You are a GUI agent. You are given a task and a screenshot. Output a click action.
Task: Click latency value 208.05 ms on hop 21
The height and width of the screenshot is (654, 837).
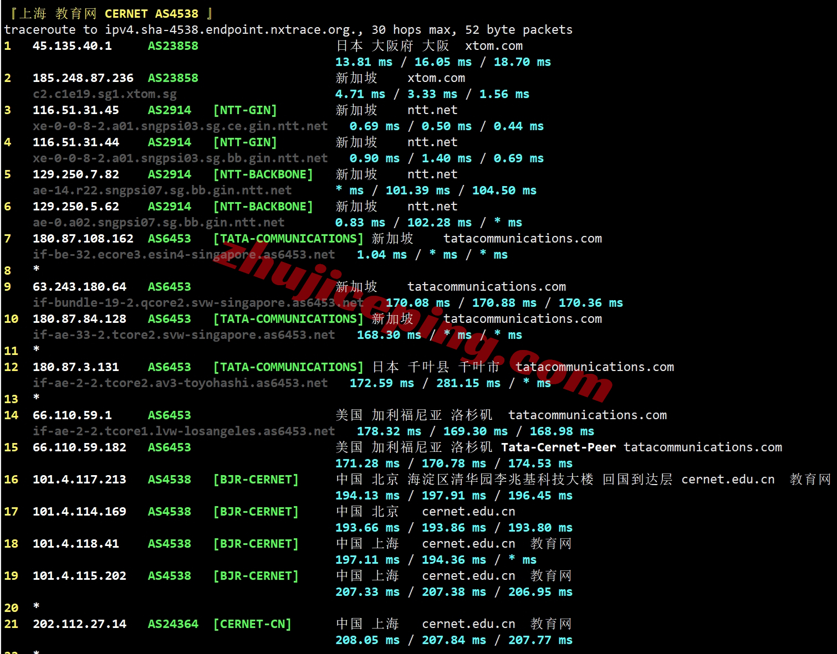[x=368, y=640]
